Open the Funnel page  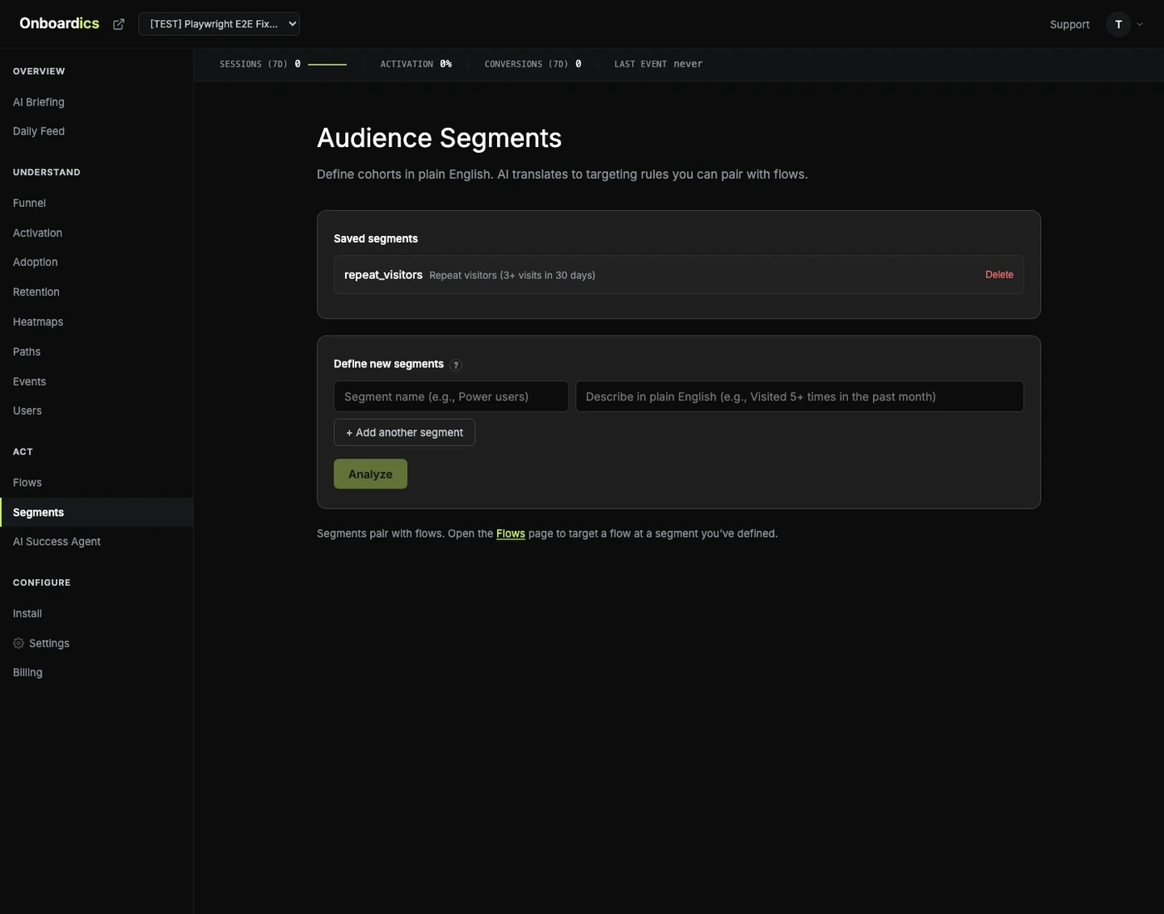(x=96, y=203)
